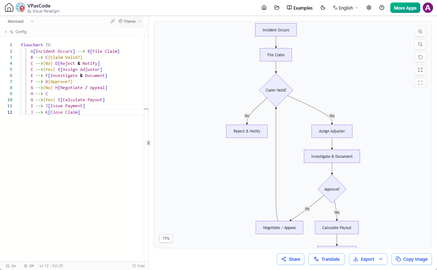This screenshot has width=437, height=270.
Task: Toggle the line numbers On indicator
Action: tap(11, 266)
